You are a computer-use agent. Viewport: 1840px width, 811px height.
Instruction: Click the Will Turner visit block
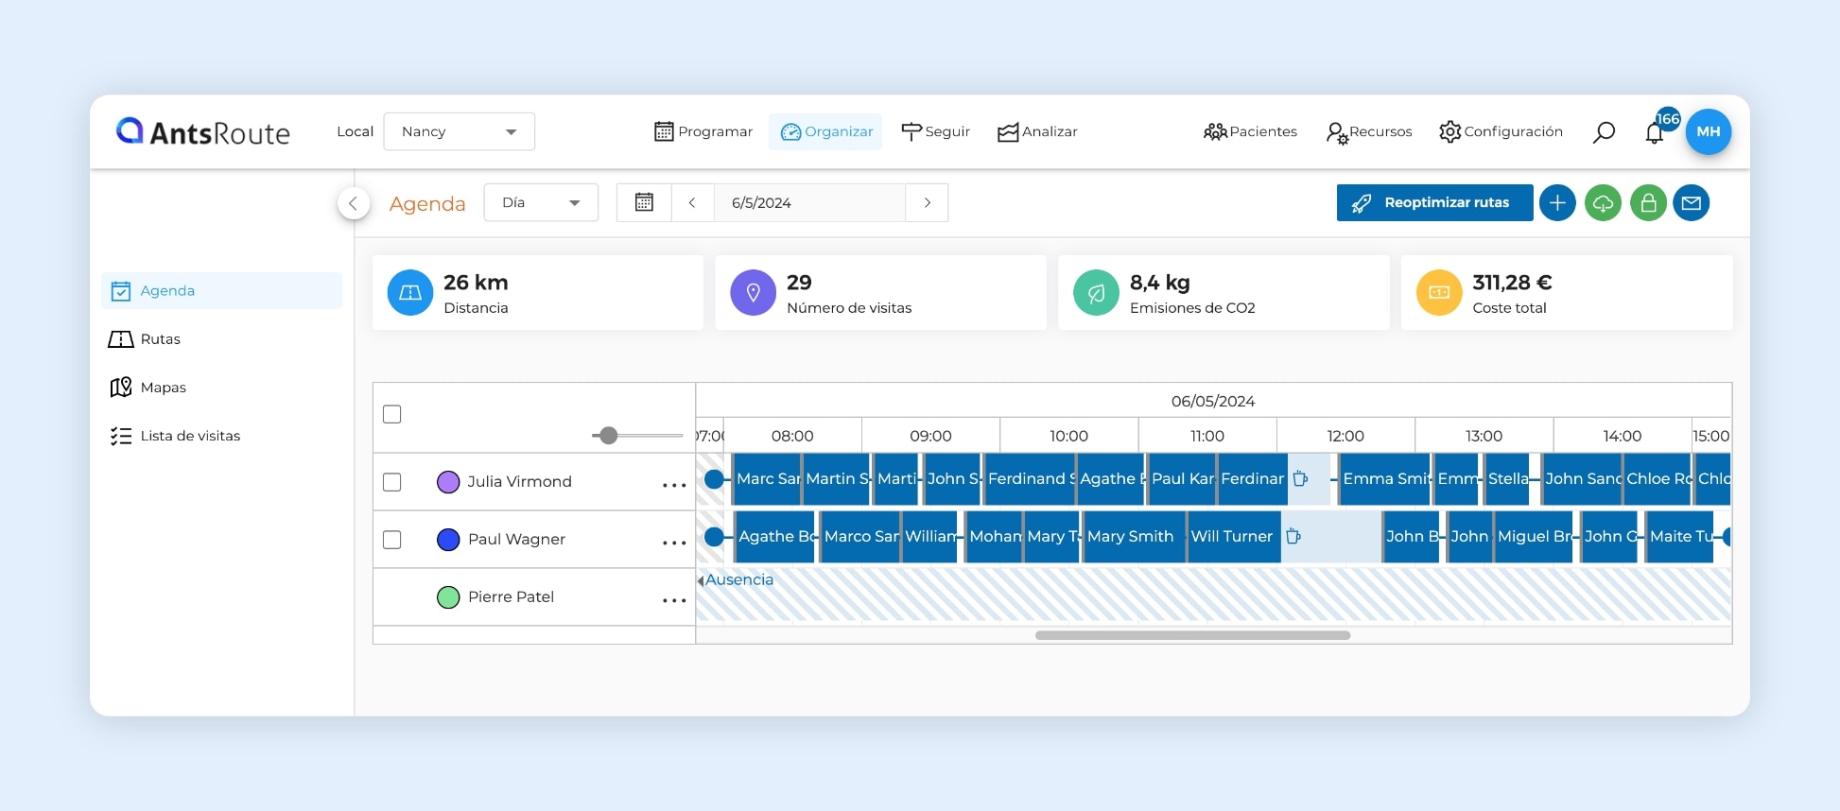[1232, 537]
